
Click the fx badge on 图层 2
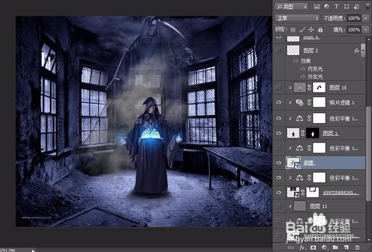(x=356, y=51)
